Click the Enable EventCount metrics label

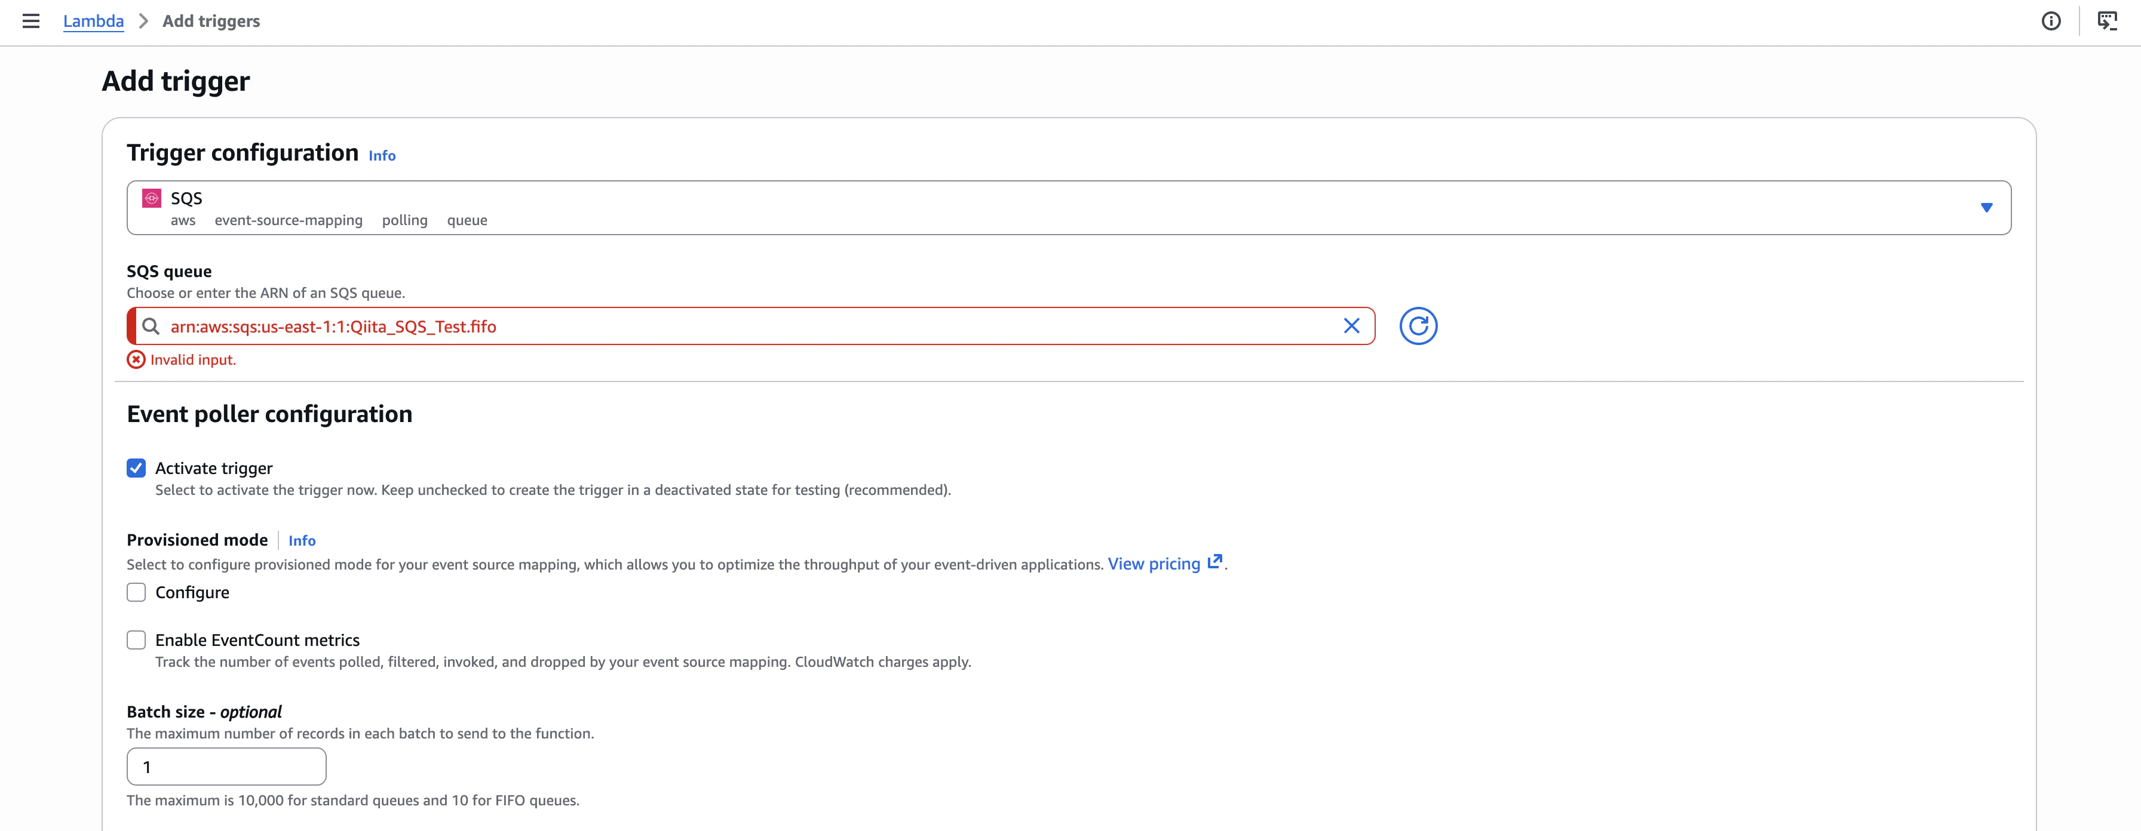[x=257, y=640]
